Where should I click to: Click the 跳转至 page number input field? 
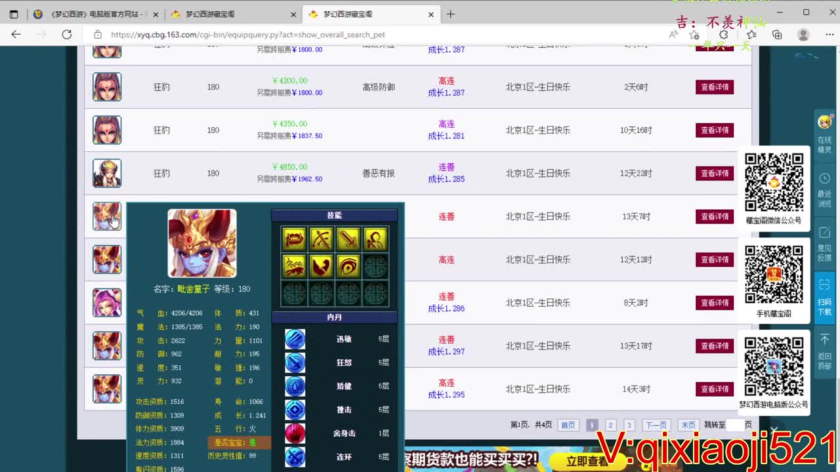[735, 425]
